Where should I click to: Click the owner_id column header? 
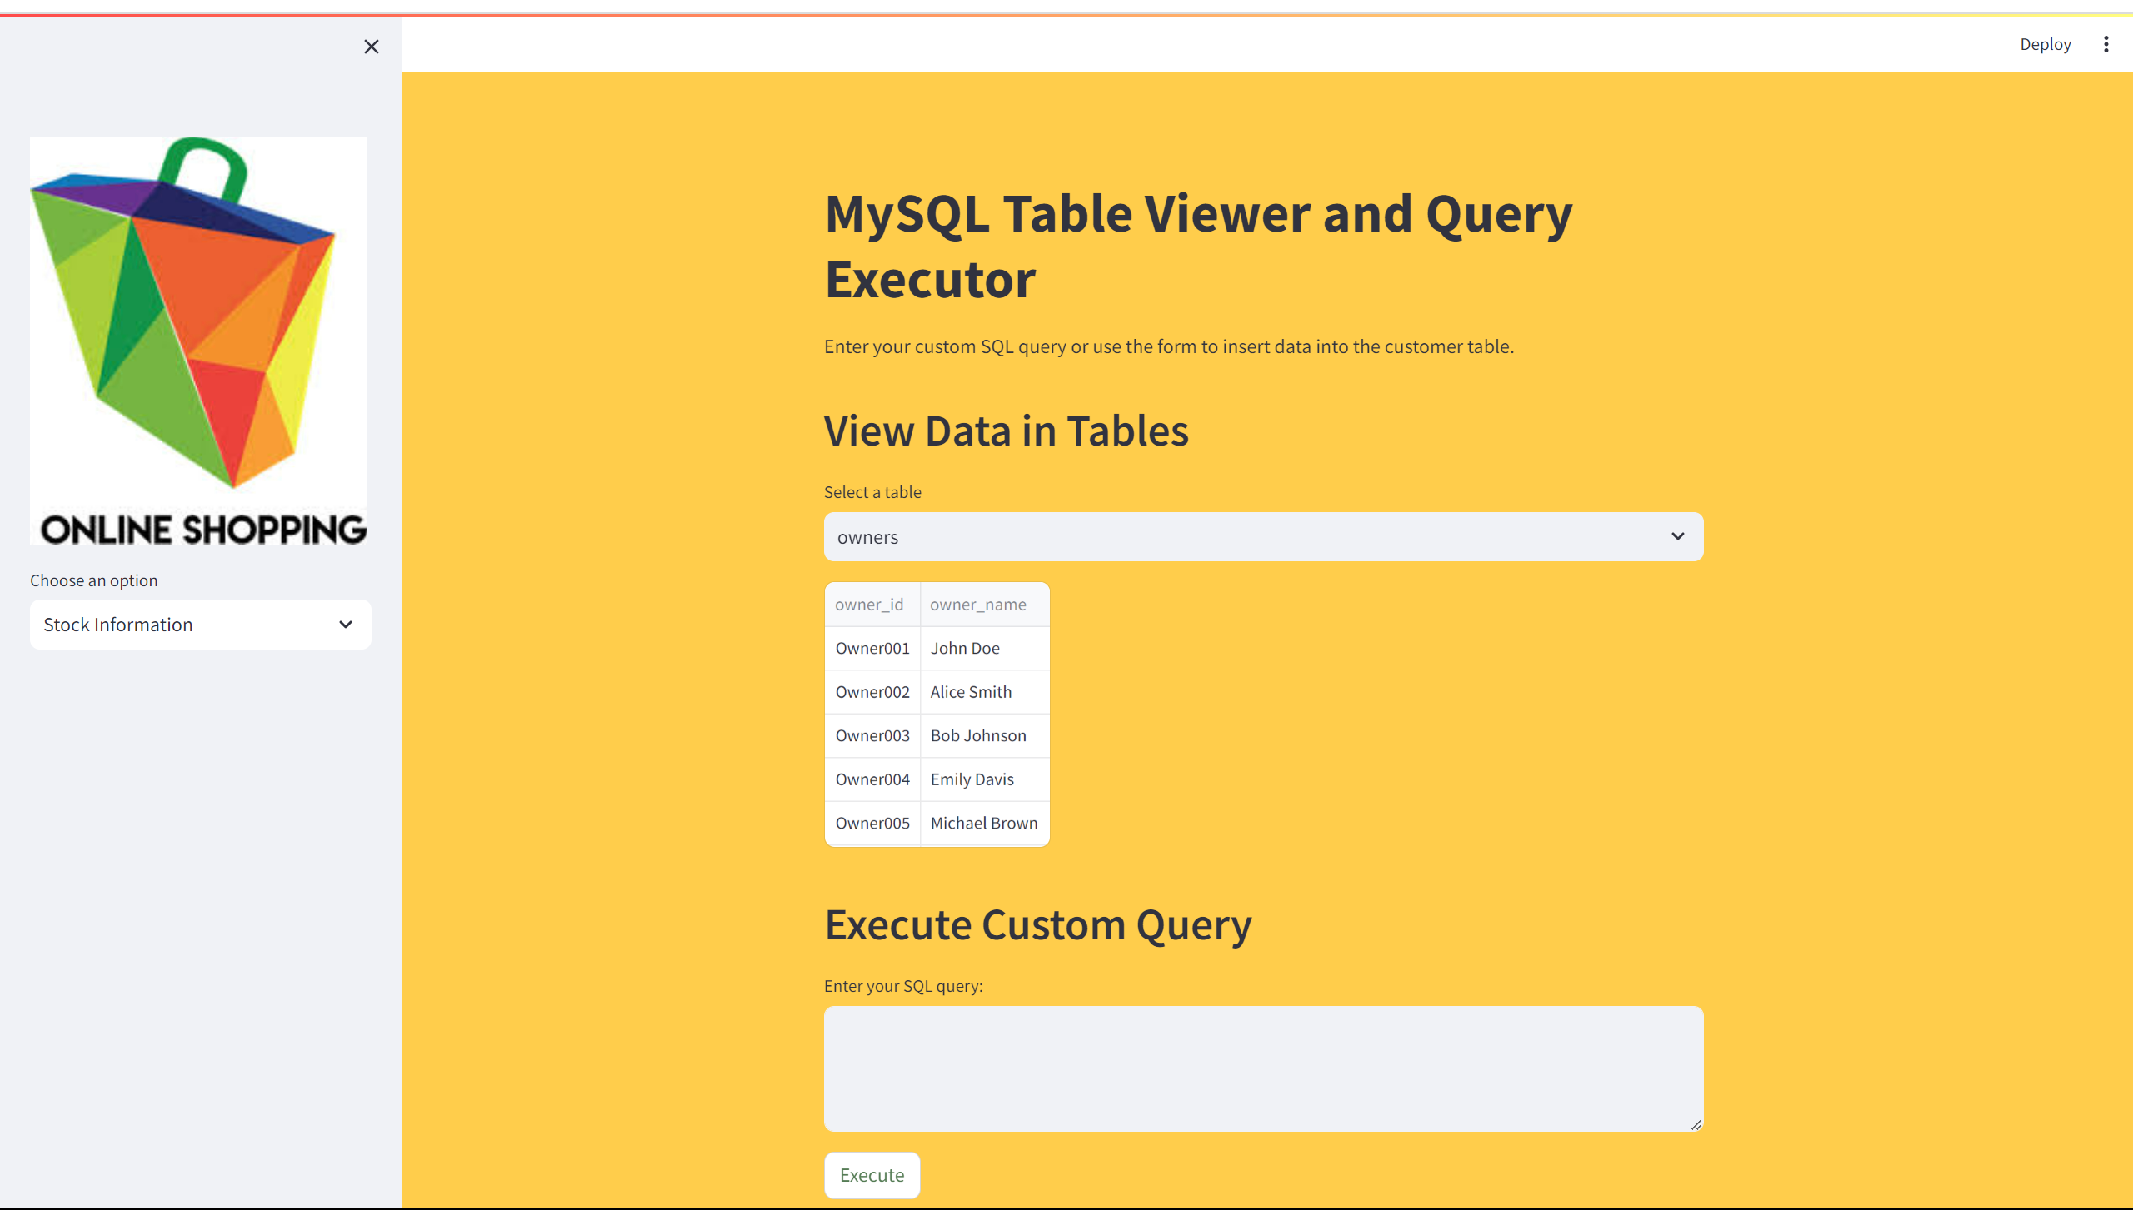click(x=870, y=605)
